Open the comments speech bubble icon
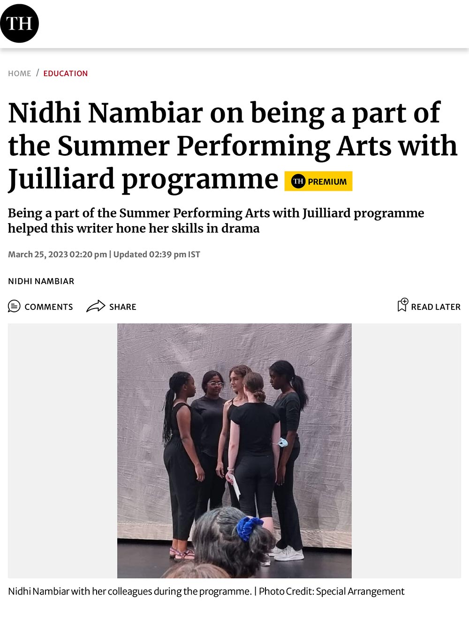Viewport: 469px width, 633px height. (x=14, y=306)
